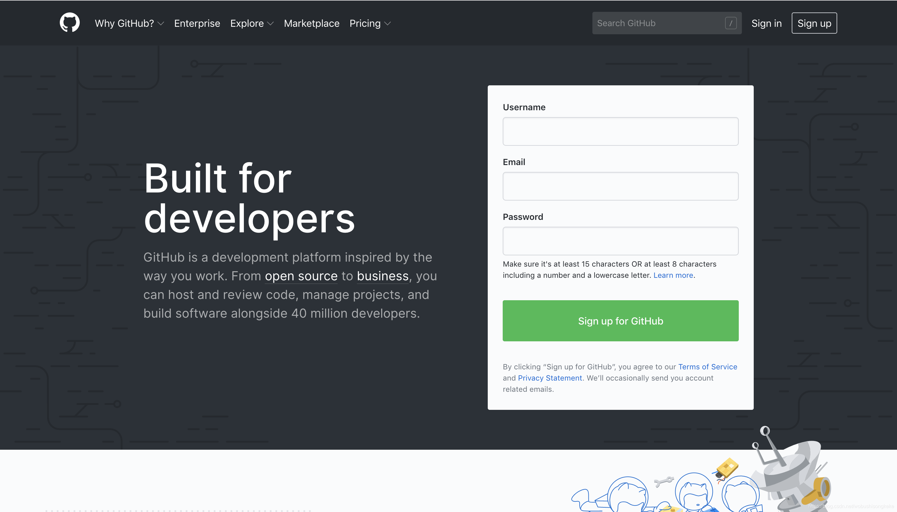Click the Sign up header button
This screenshot has width=897, height=512.
(814, 23)
